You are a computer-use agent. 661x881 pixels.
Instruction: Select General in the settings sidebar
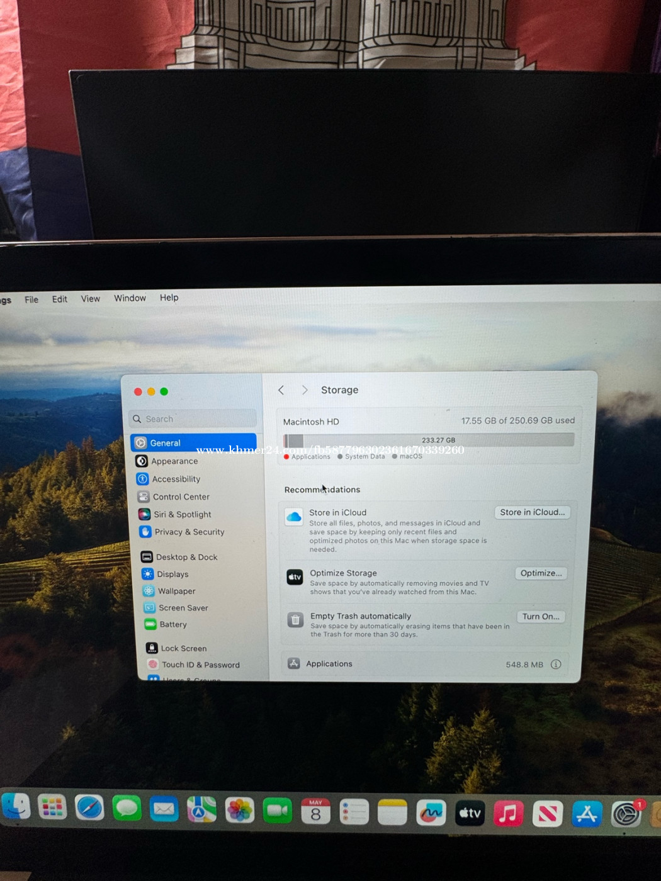(x=193, y=443)
